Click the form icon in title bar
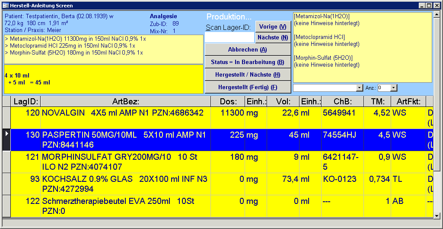 [x=5, y=5]
